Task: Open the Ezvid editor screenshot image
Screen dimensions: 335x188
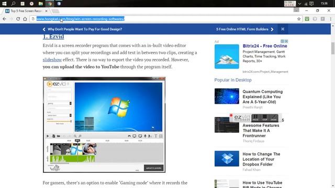Action: click(x=104, y=125)
